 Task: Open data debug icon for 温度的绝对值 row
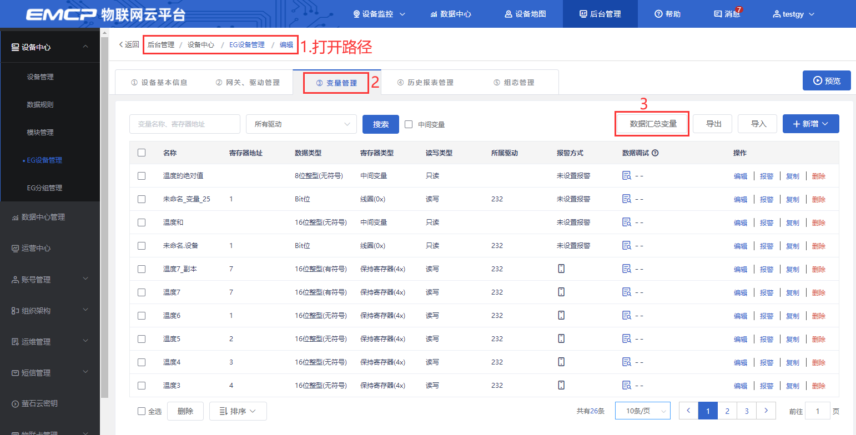point(627,176)
